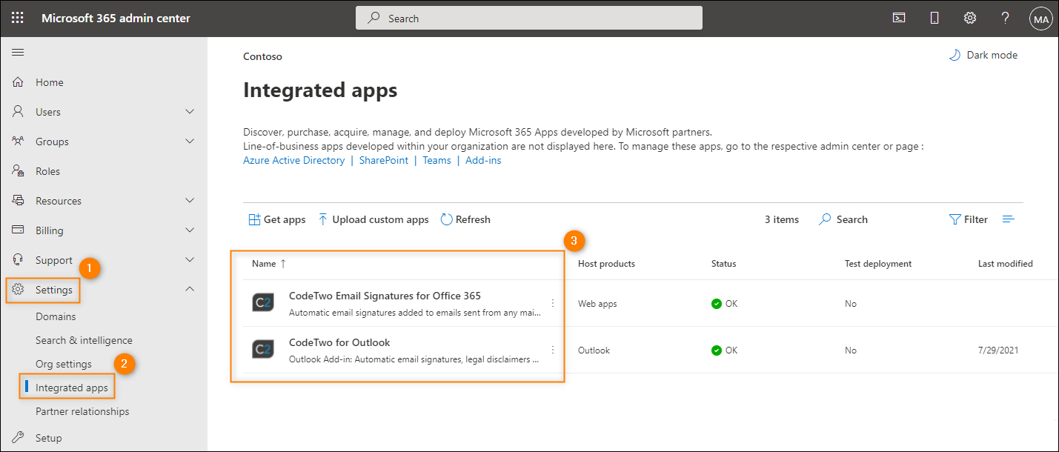Open the Help question mark icon
The image size is (1059, 452).
click(x=1005, y=17)
